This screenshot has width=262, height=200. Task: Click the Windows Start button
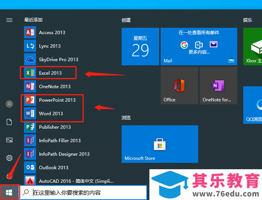(x=9, y=192)
